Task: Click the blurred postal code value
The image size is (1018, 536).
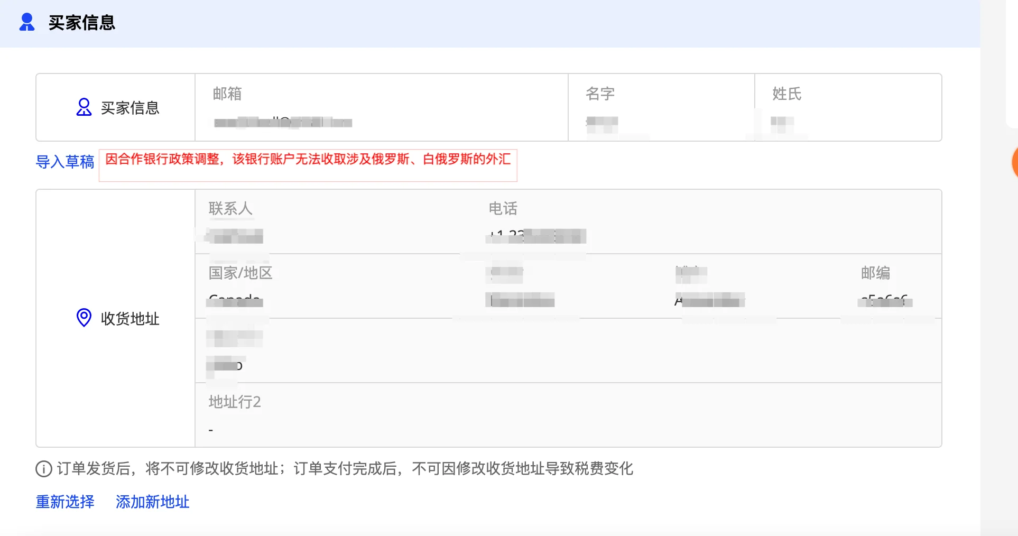Action: click(885, 301)
